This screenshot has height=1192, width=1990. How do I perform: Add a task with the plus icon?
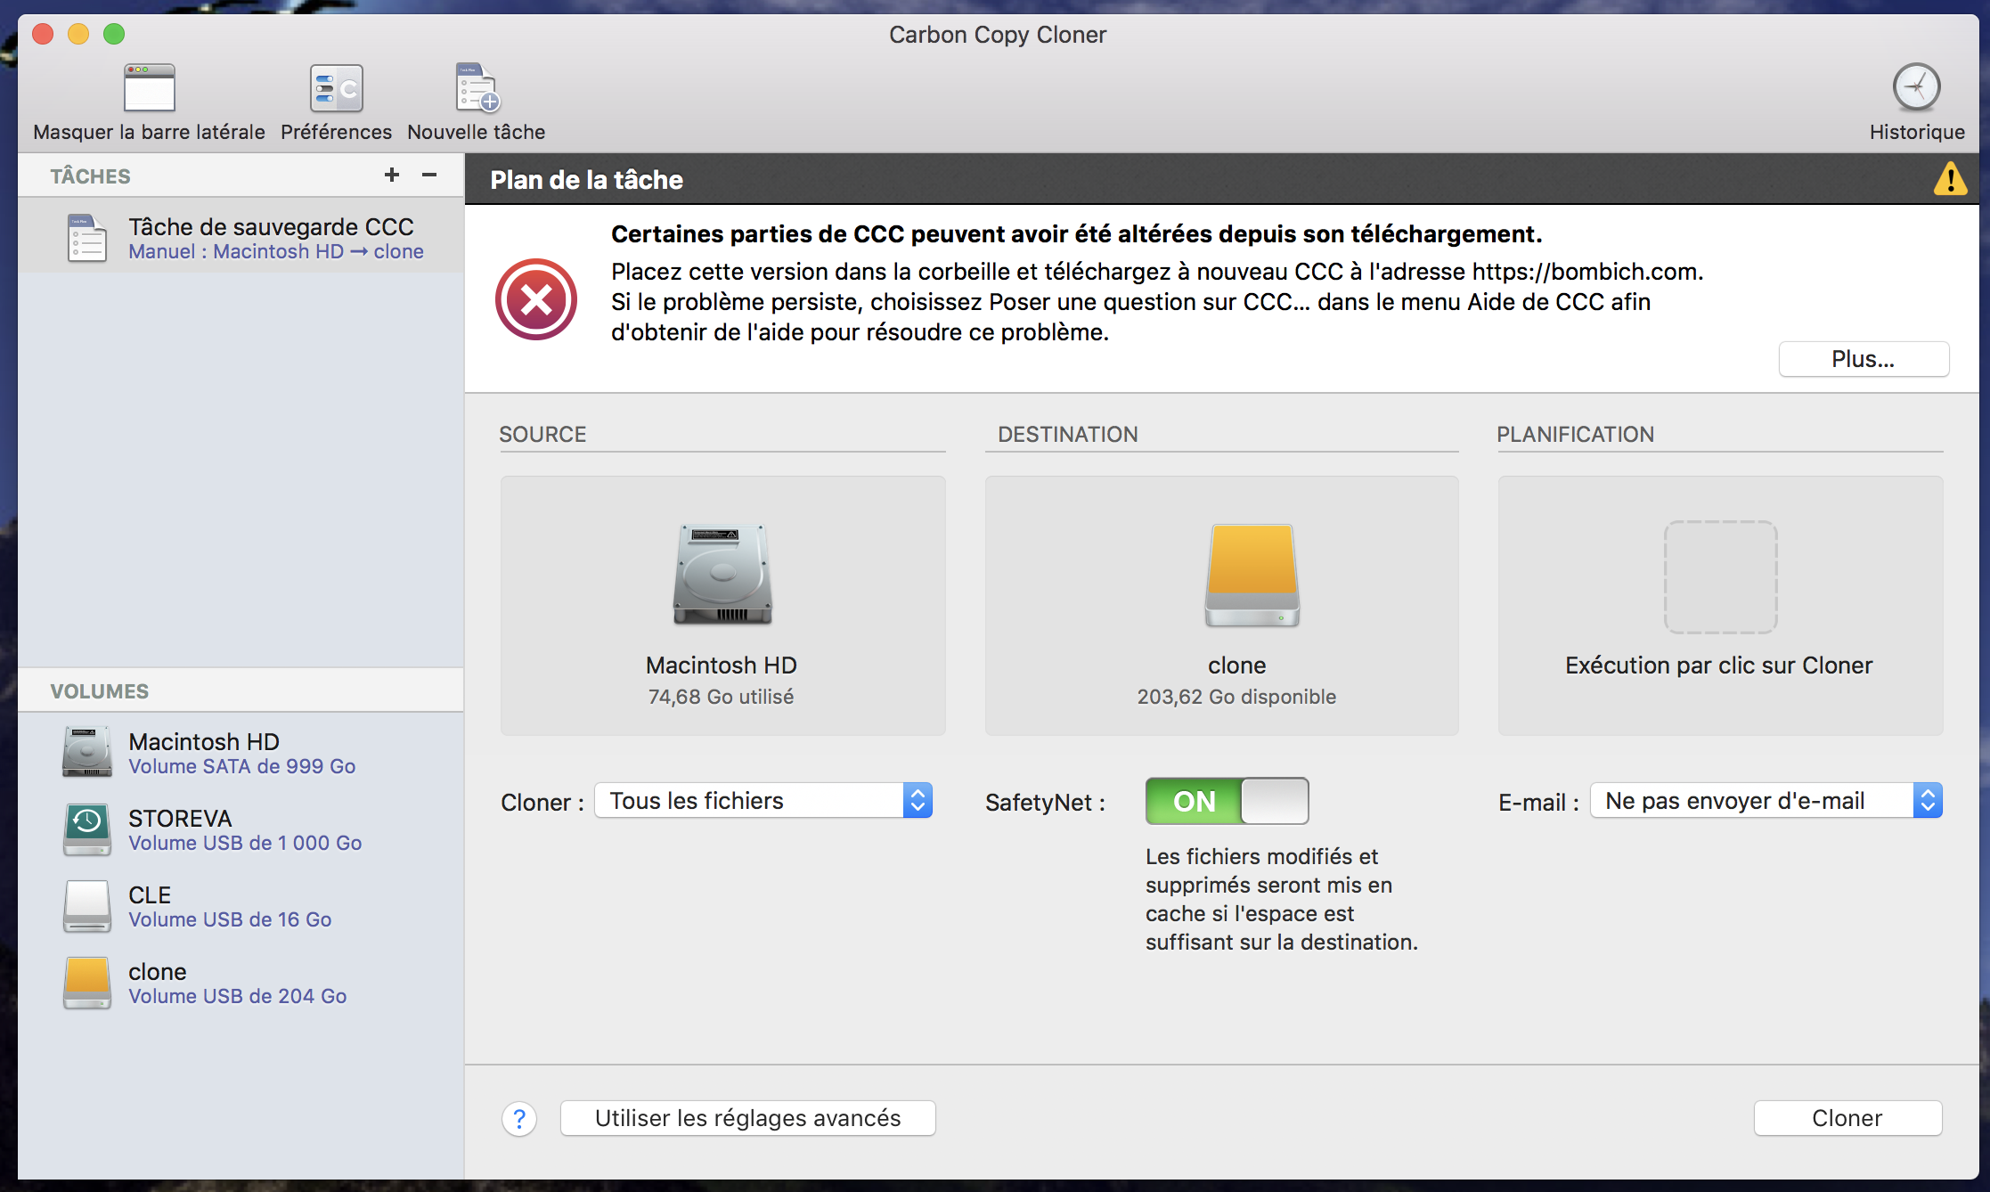(x=391, y=175)
